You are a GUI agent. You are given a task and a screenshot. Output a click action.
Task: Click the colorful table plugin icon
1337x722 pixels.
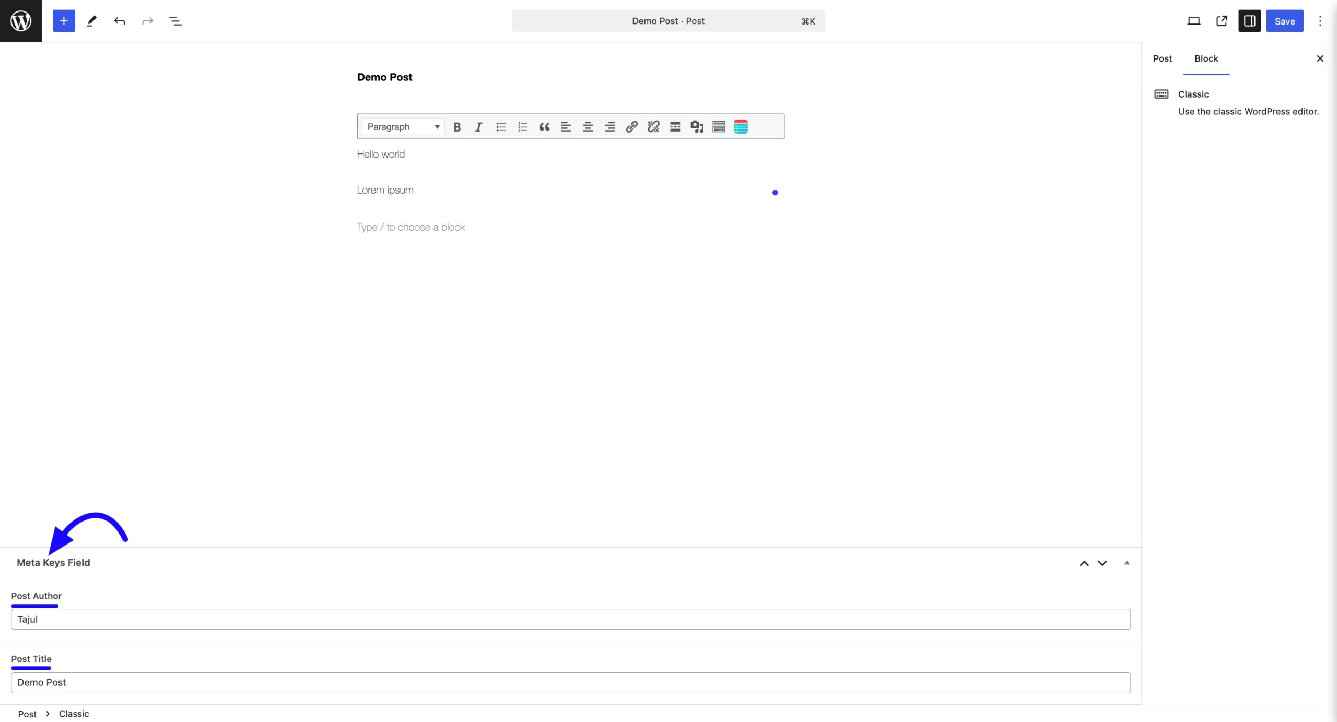pyautogui.click(x=741, y=127)
